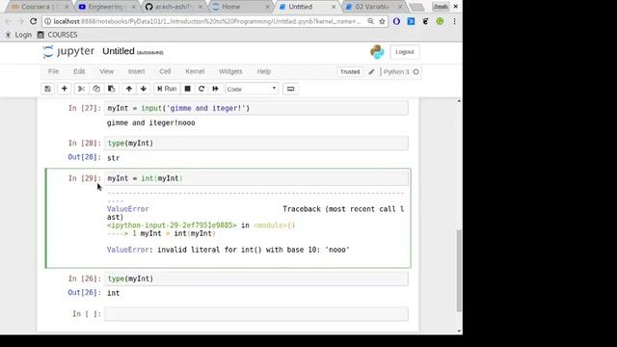Image resolution: width=617 pixels, height=347 pixels.
Task: Open the Kernel menu
Action: pos(195,71)
